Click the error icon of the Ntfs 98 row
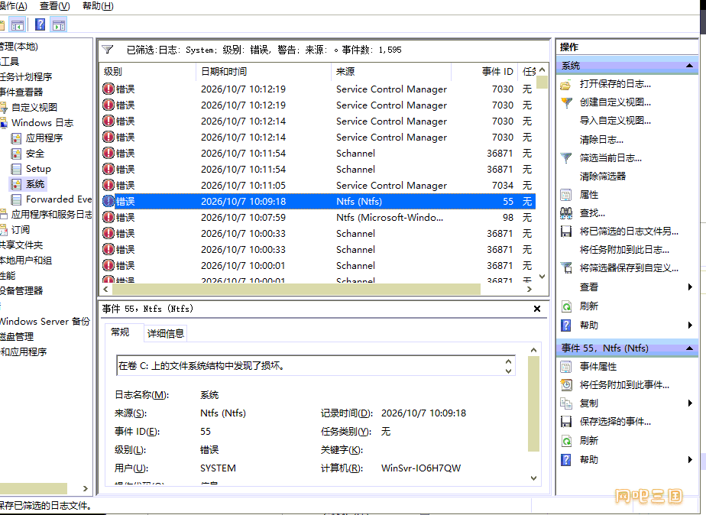 (x=108, y=218)
